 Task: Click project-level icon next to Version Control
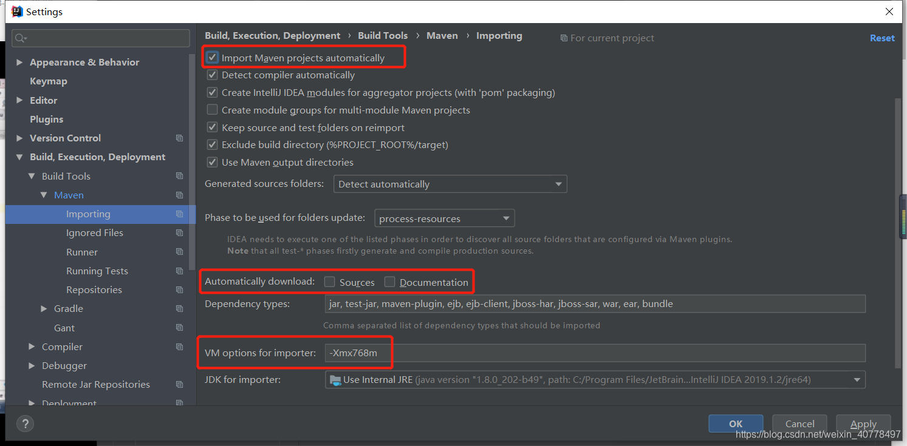click(179, 138)
